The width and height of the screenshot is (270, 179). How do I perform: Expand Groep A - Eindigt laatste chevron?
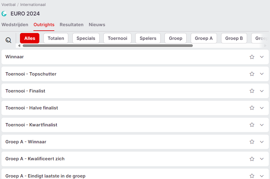coord(262,176)
